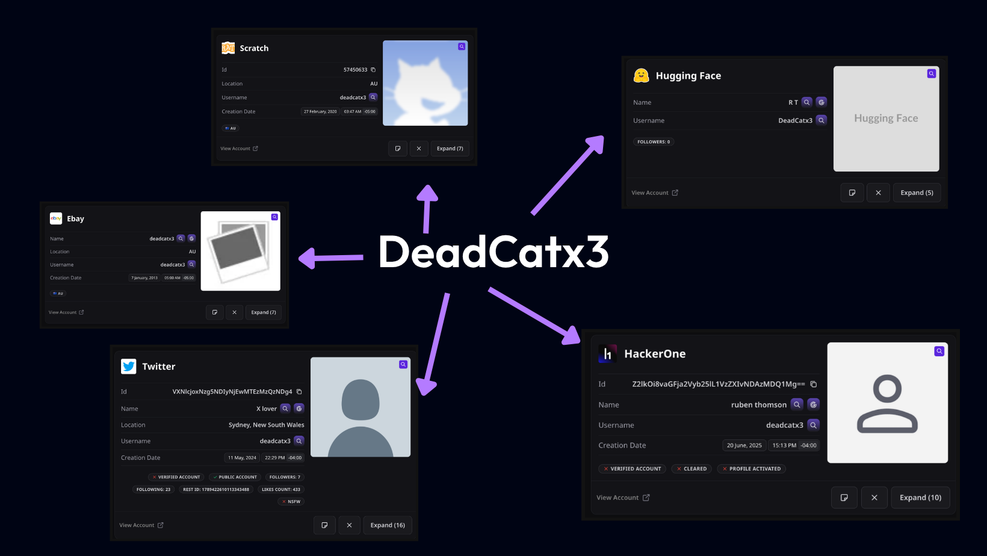Select the 'LIKES COUNT: 433' Twitter tag
The image size is (987, 556).
(281, 489)
